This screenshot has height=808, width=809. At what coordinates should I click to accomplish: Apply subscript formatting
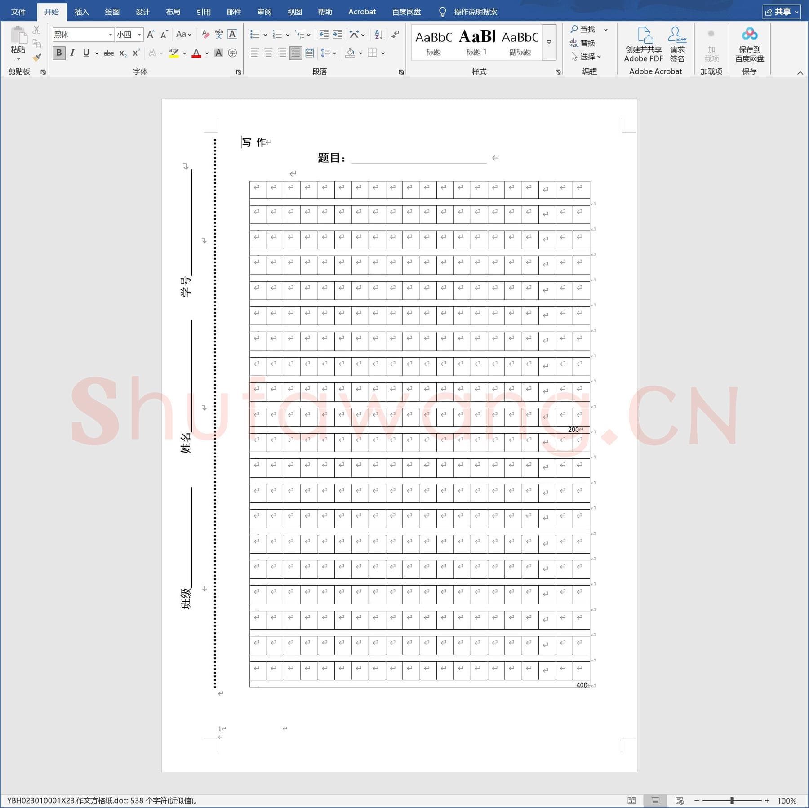(x=123, y=53)
